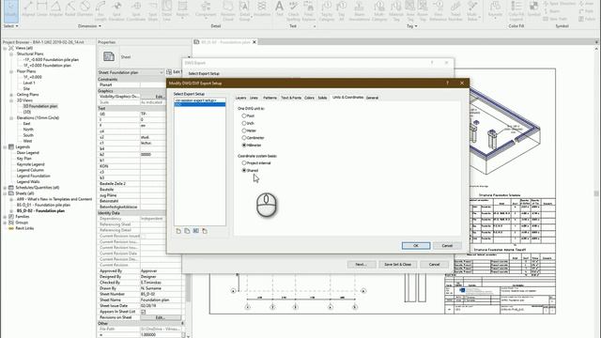The image size is (601, 338).
Task: Choose Foot as the DWG unit
Action: [x=244, y=115]
